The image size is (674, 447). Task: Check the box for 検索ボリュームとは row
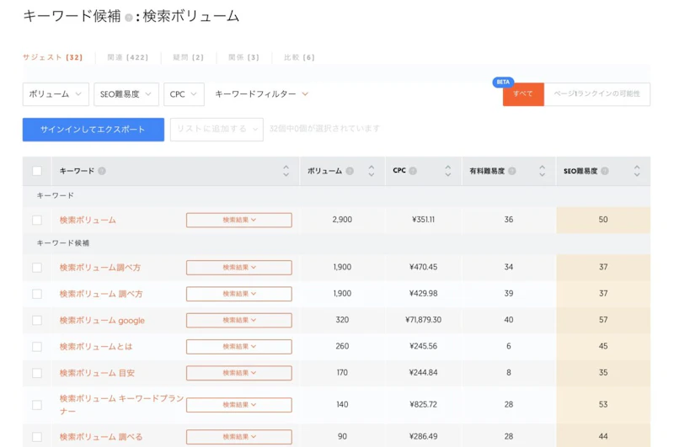coord(37,347)
